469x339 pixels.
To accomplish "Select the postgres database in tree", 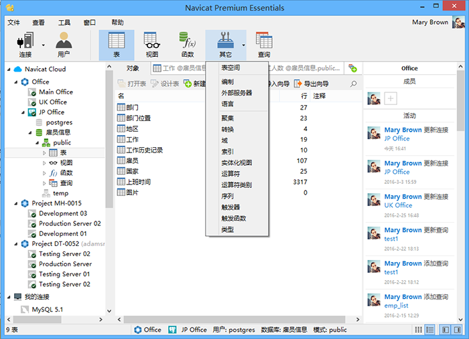I will pyautogui.click(x=59, y=122).
